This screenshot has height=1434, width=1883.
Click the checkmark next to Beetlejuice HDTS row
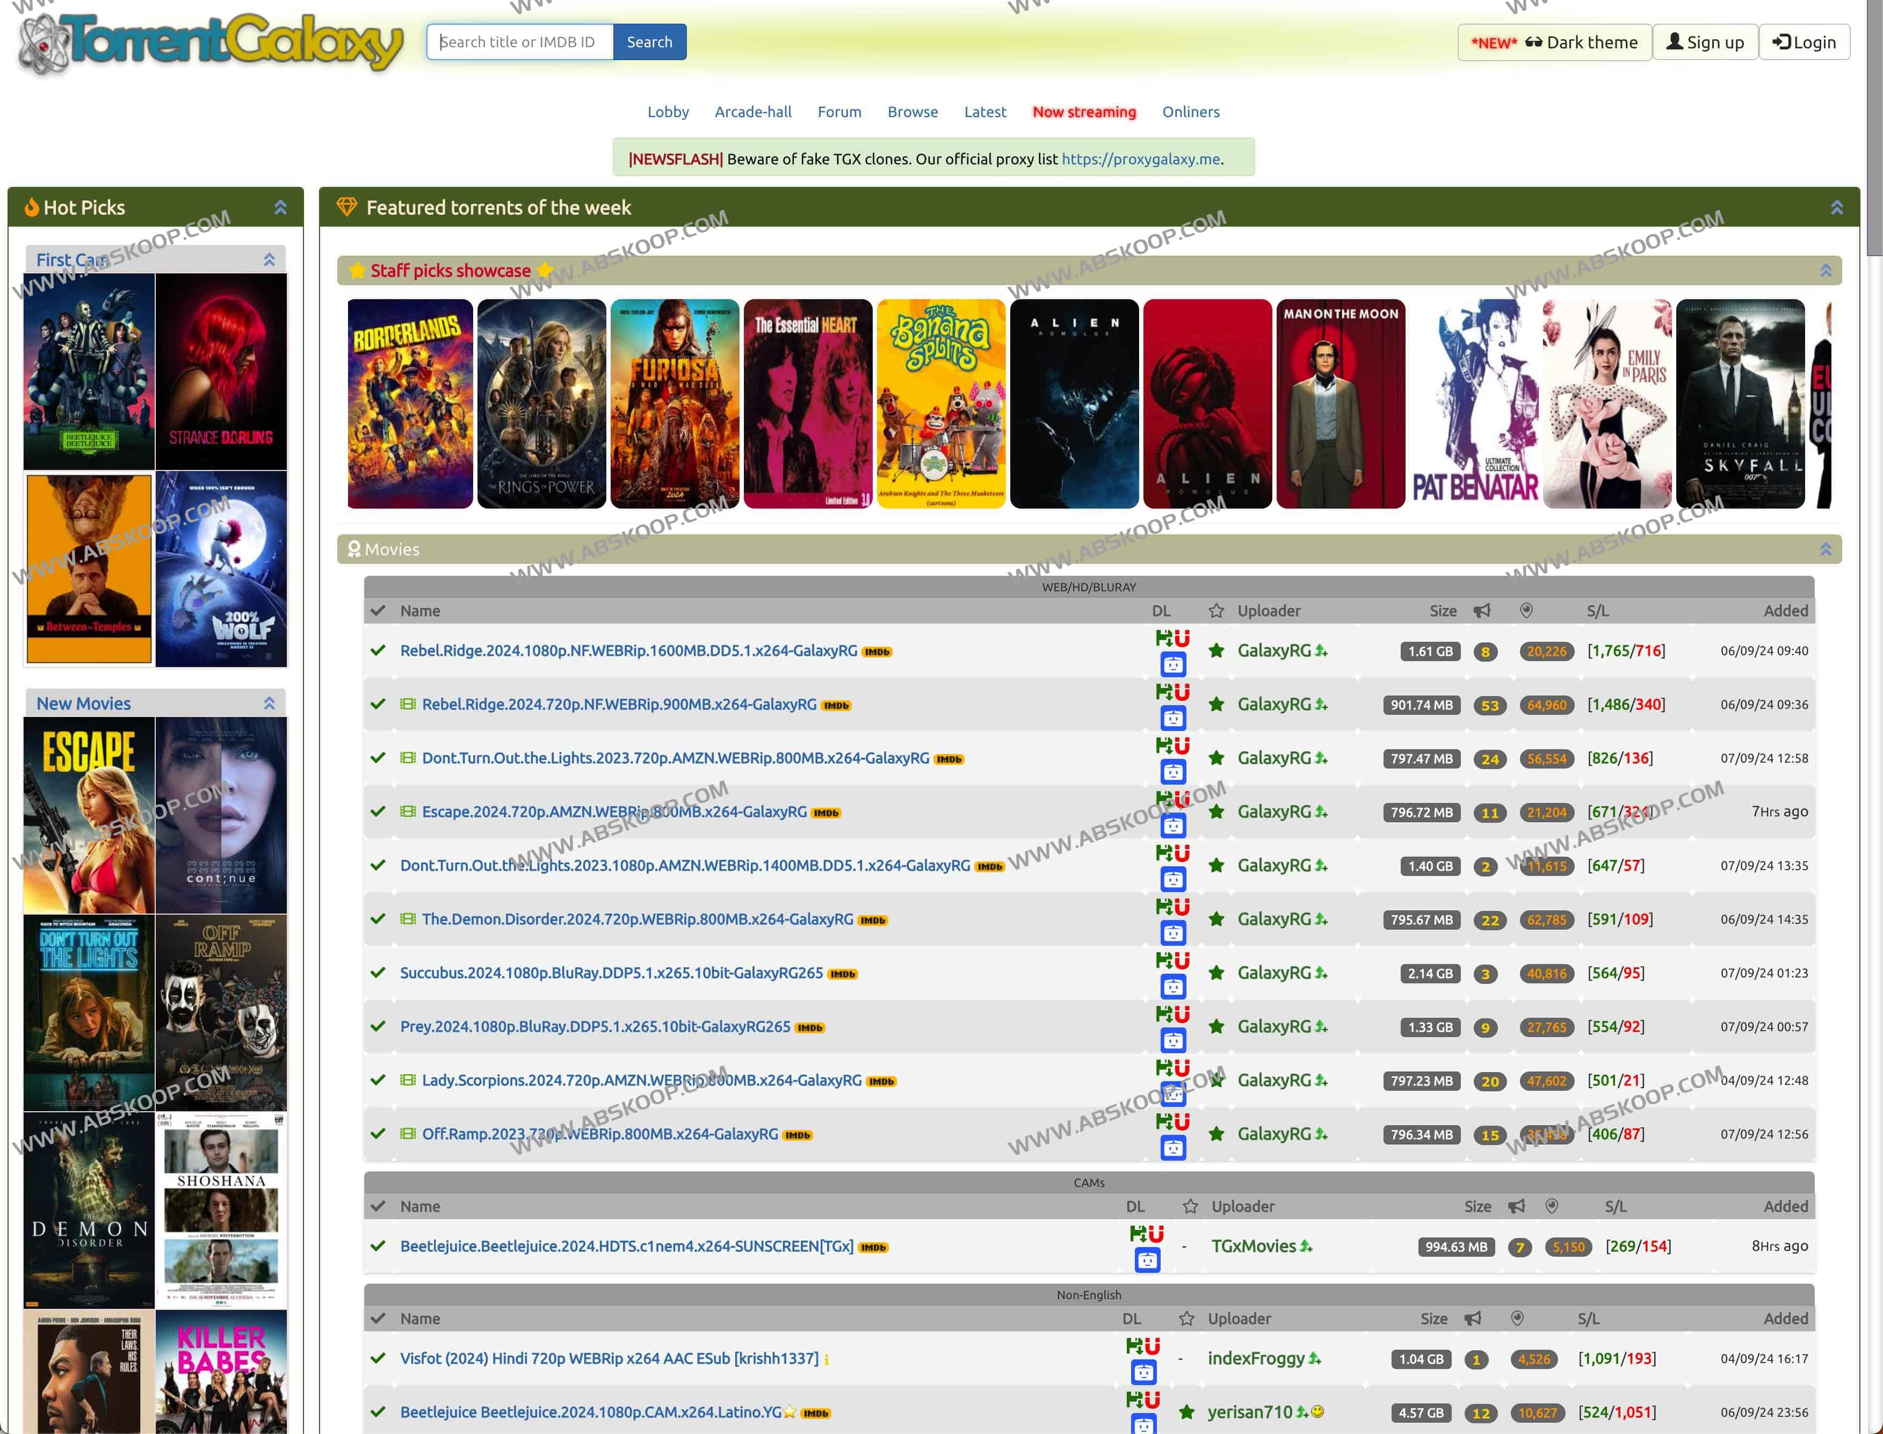(x=378, y=1246)
